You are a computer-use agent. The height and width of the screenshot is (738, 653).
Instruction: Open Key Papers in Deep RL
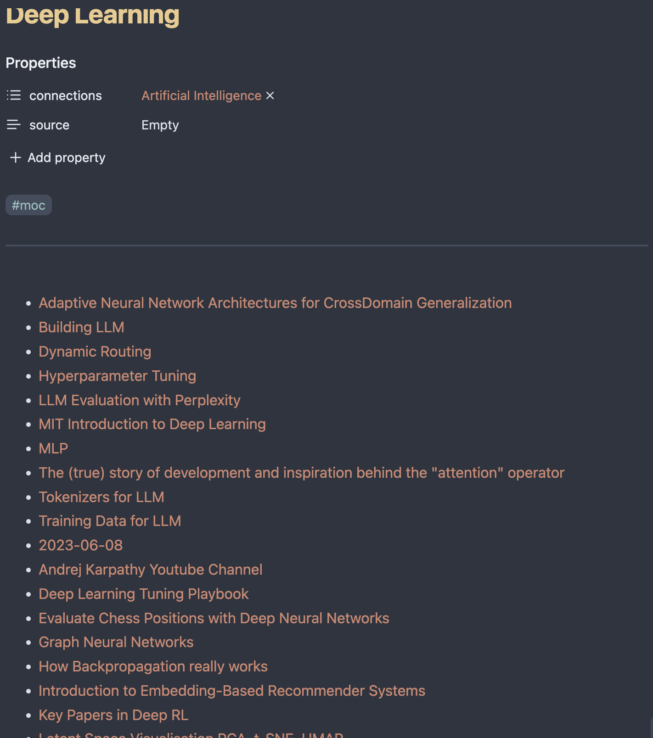(113, 715)
